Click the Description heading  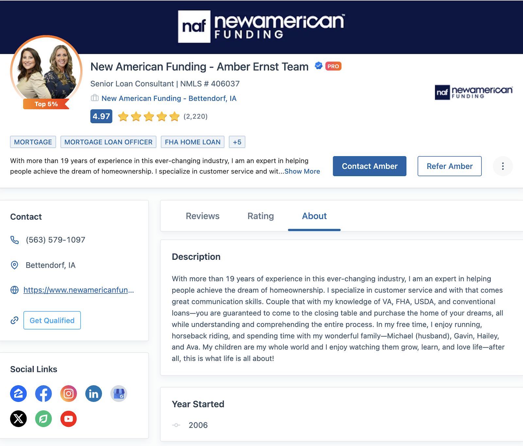tap(196, 257)
